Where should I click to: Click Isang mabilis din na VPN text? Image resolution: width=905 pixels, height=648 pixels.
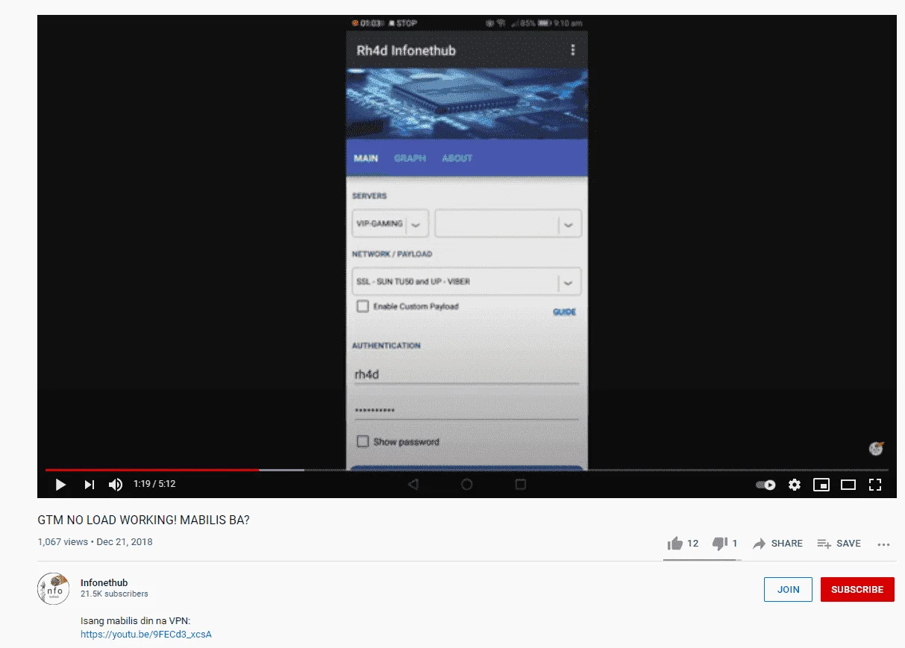click(136, 620)
